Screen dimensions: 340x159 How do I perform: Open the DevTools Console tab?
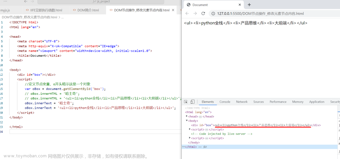(225, 102)
